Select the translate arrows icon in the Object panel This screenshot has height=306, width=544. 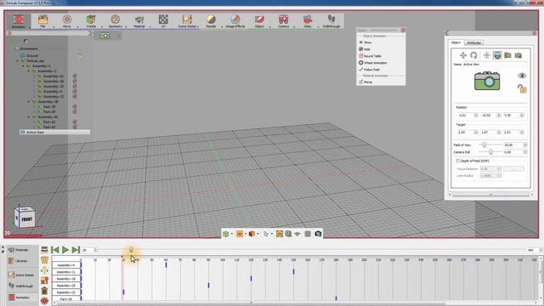pyautogui.click(x=463, y=55)
